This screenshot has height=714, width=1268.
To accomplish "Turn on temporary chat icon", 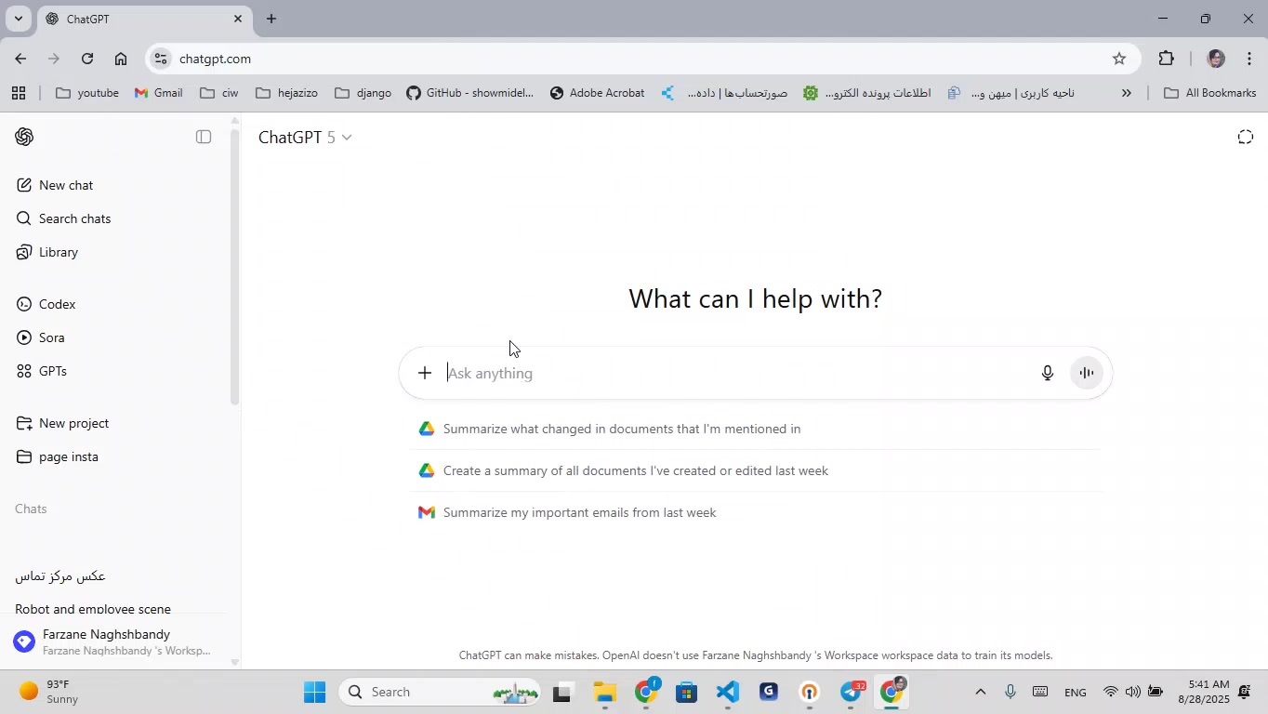I will point(1246,138).
